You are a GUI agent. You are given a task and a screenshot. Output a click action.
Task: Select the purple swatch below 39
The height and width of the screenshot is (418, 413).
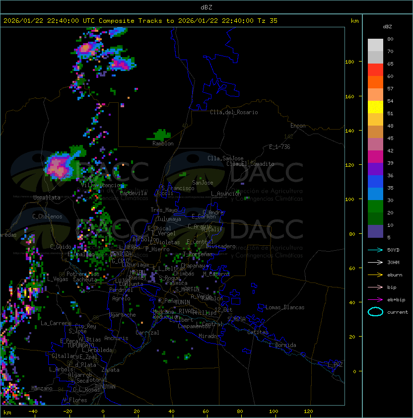tap(375, 169)
